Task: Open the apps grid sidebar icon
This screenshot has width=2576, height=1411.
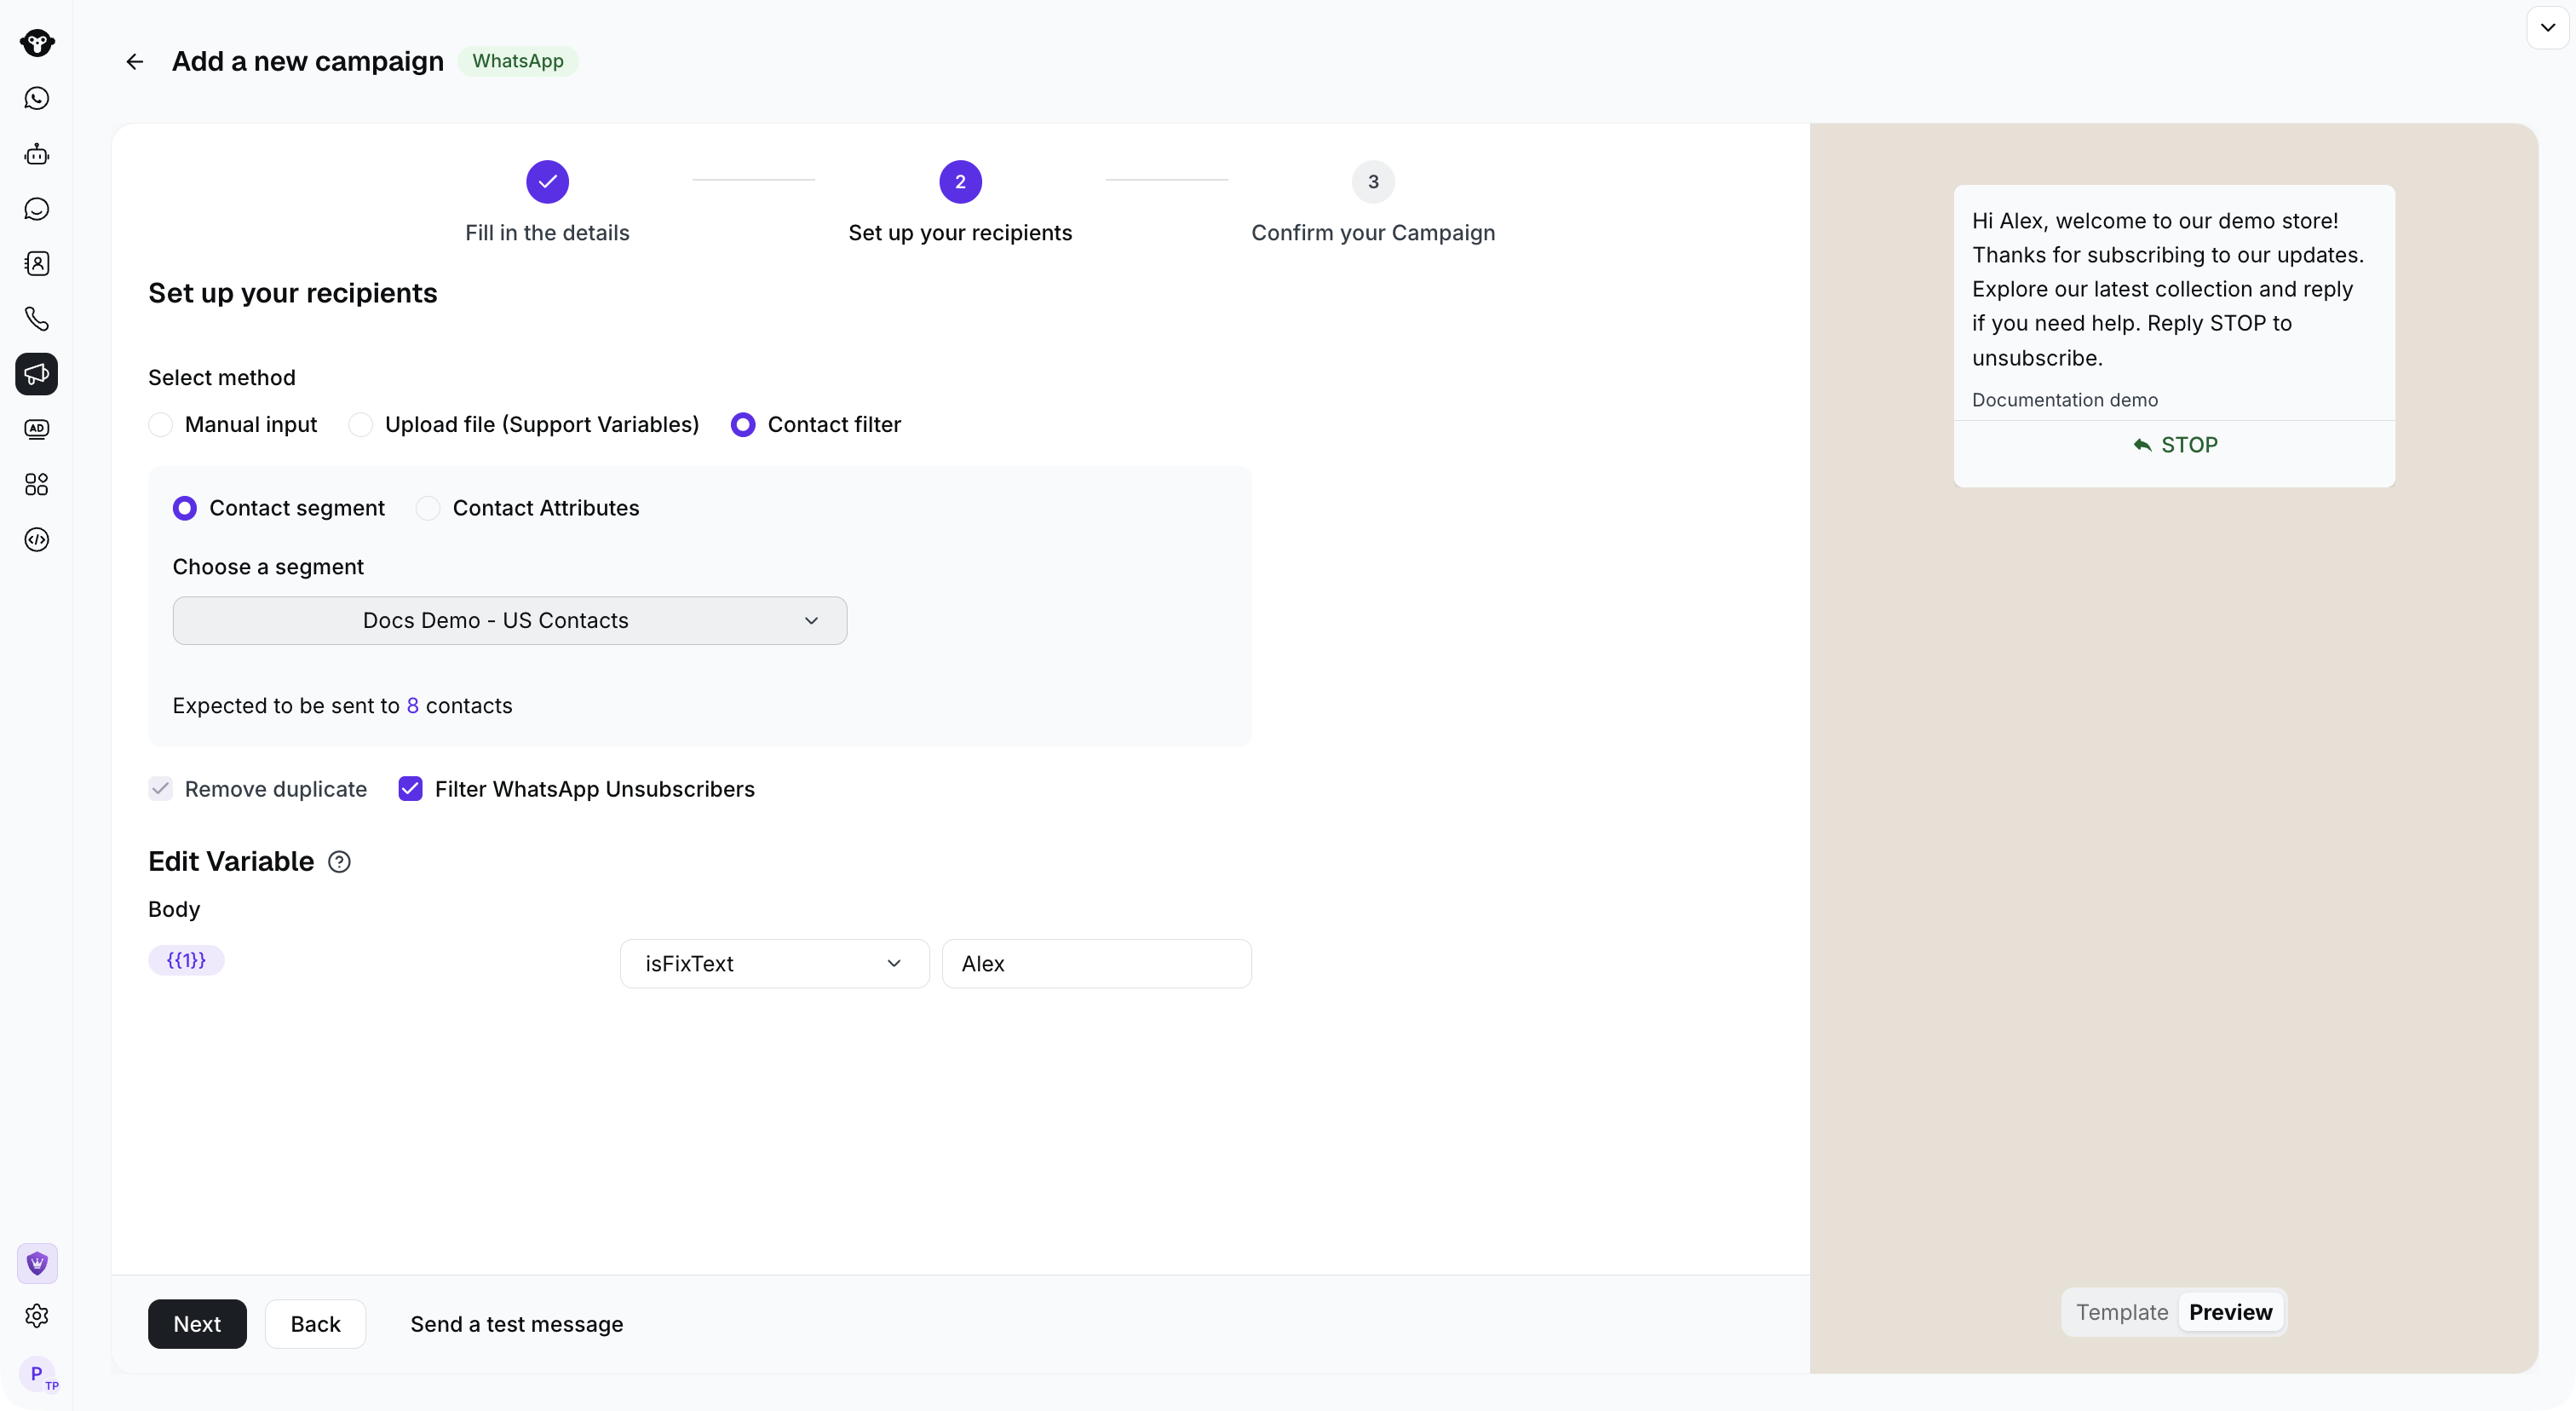Action: [x=37, y=485]
